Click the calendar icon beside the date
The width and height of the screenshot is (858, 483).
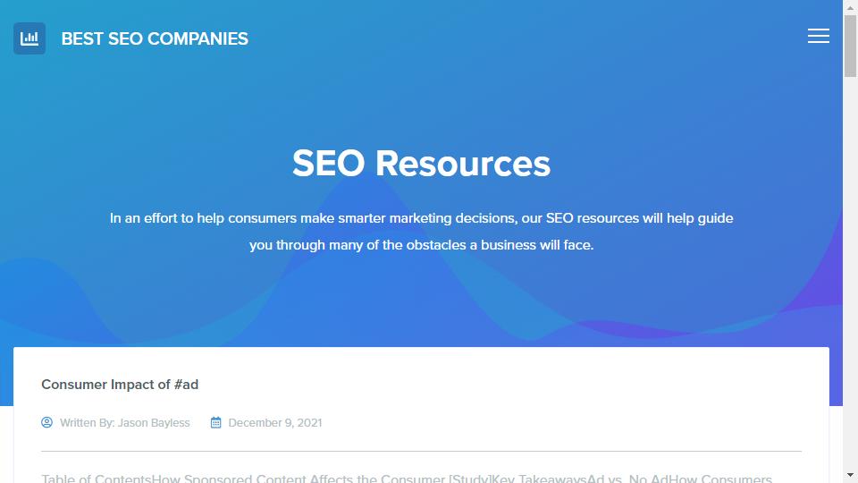[x=216, y=422]
